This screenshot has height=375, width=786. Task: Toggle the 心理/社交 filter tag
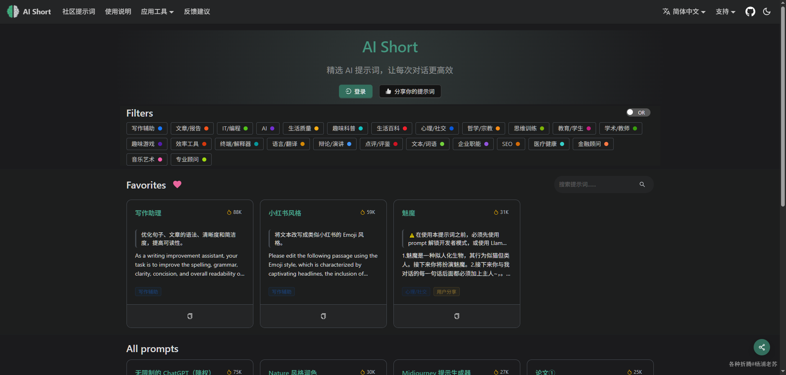(x=437, y=128)
